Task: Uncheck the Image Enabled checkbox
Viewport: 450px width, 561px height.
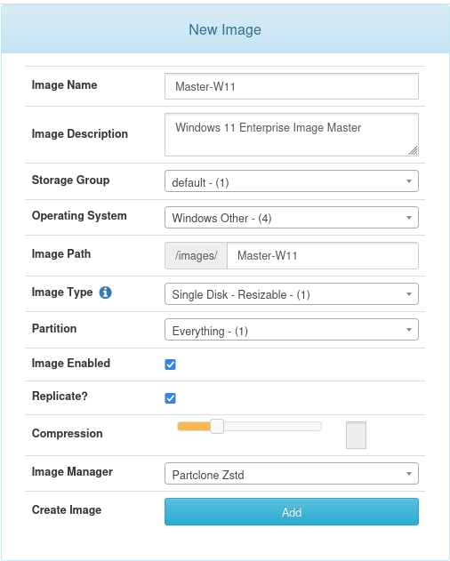Action: pos(171,365)
